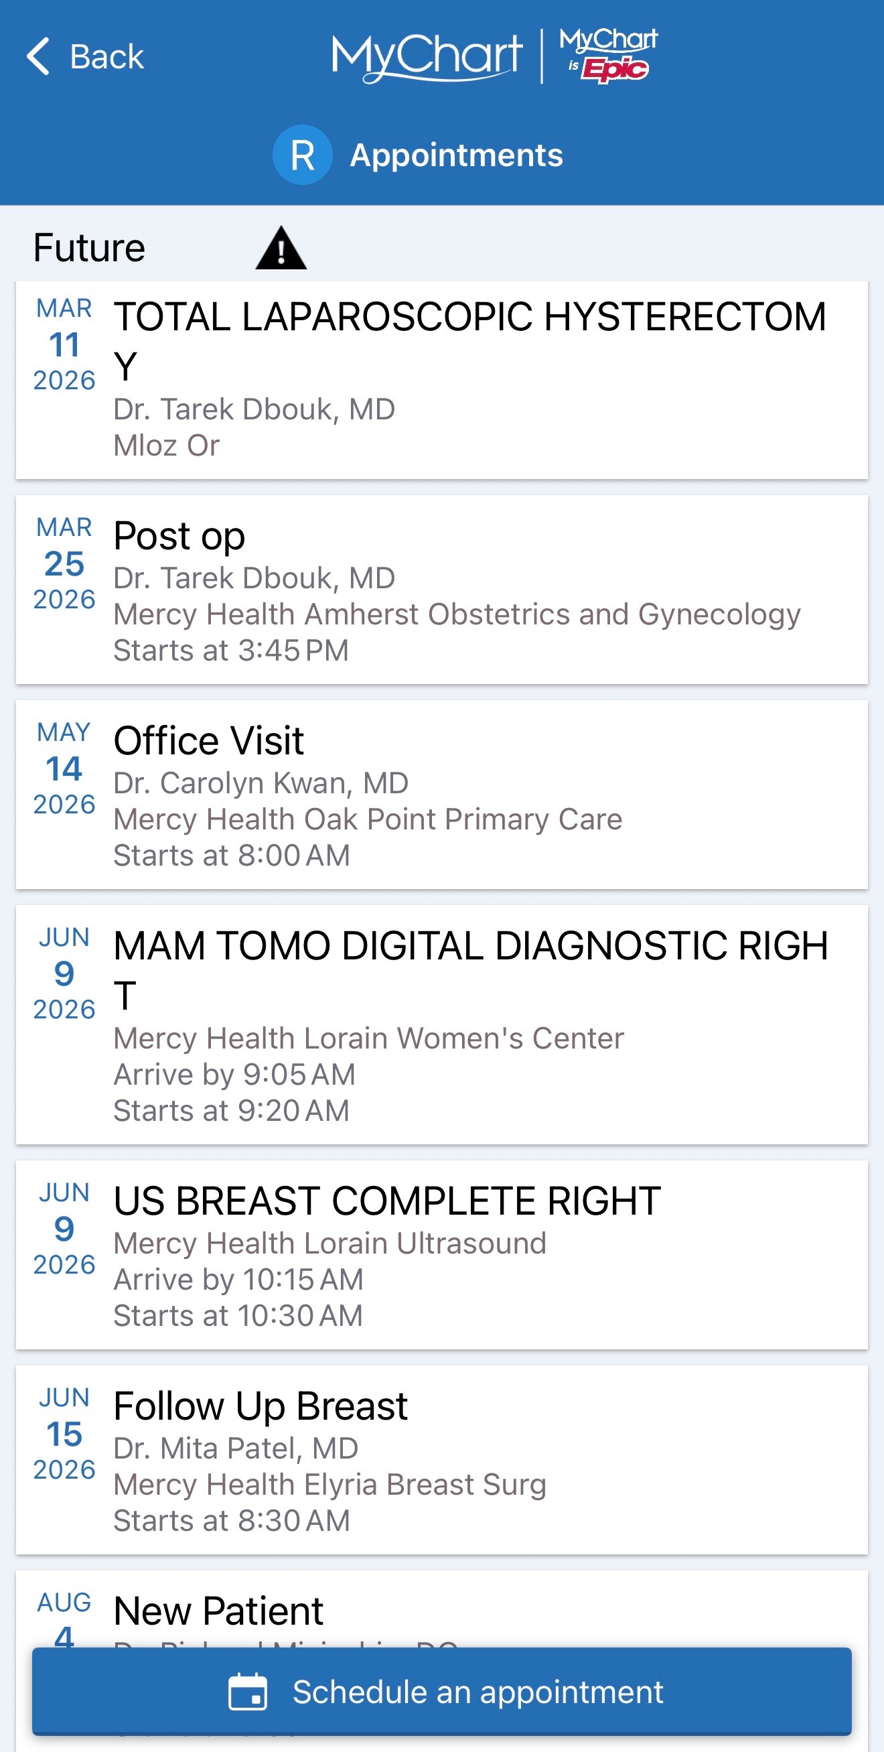This screenshot has width=884, height=1752.
Task: Select US Breast Complete Right appointment
Action: (x=442, y=1254)
